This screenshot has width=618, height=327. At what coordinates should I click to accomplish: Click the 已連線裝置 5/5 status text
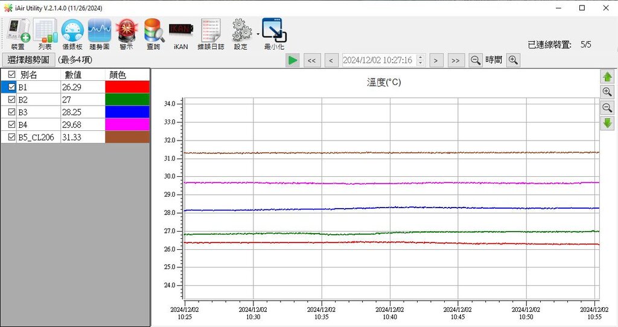559,45
